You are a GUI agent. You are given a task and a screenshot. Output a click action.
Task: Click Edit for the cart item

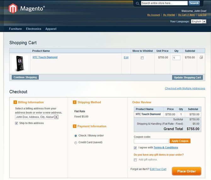126,57
